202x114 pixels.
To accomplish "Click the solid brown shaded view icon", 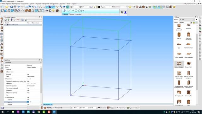I will click(x=27, y=10).
